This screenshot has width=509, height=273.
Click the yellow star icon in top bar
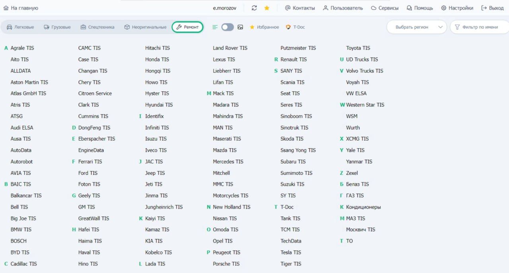tap(267, 8)
